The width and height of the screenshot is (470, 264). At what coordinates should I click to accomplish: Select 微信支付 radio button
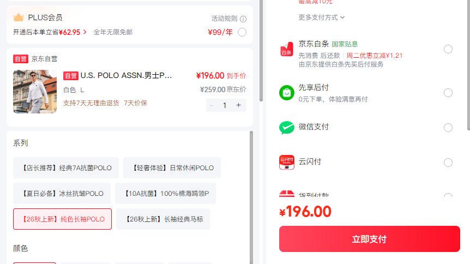[448, 128]
